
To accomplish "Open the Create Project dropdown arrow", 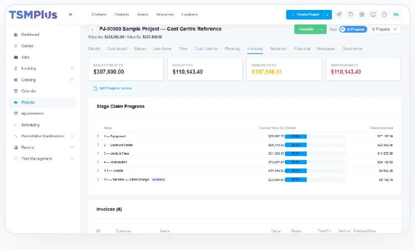I will tap(327, 15).
